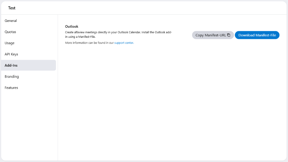Select the Add-Ins sidebar item
This screenshot has width=288, height=162.
[29, 65]
